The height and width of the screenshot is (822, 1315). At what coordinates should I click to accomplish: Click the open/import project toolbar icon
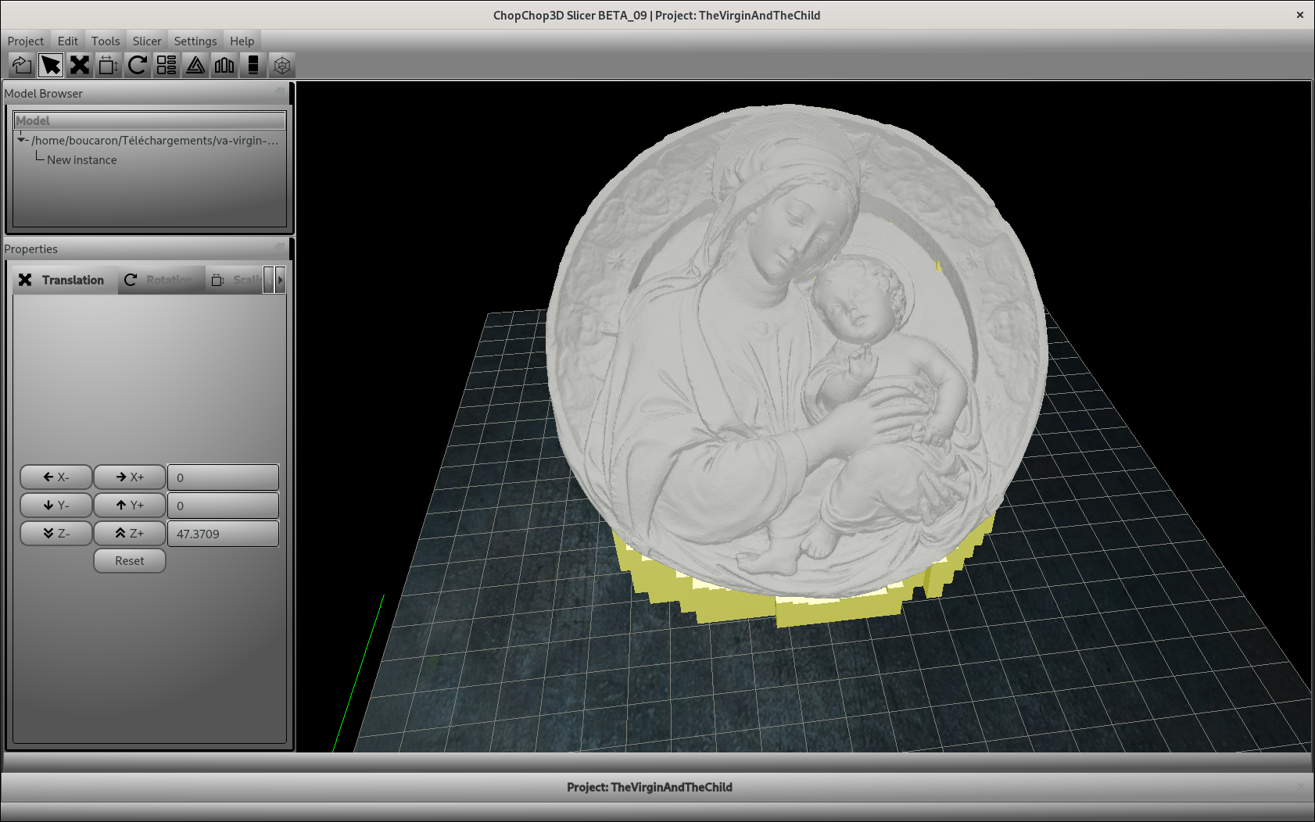(22, 65)
